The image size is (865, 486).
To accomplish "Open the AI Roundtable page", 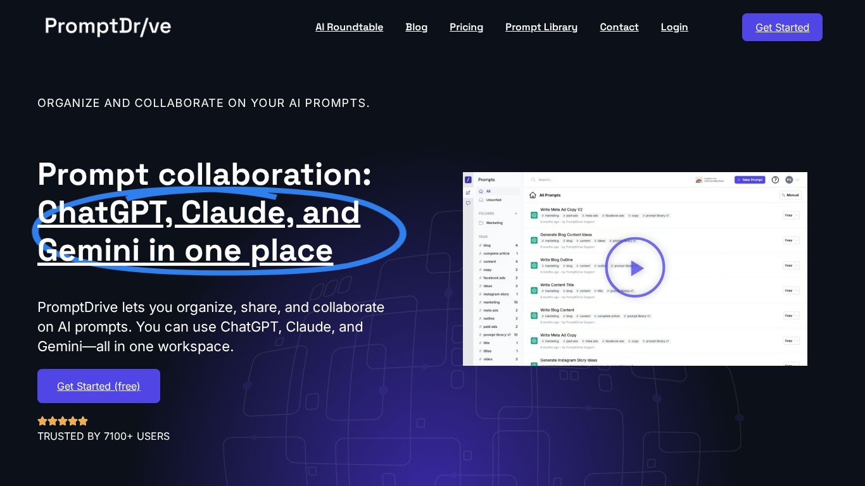I will coord(349,27).
